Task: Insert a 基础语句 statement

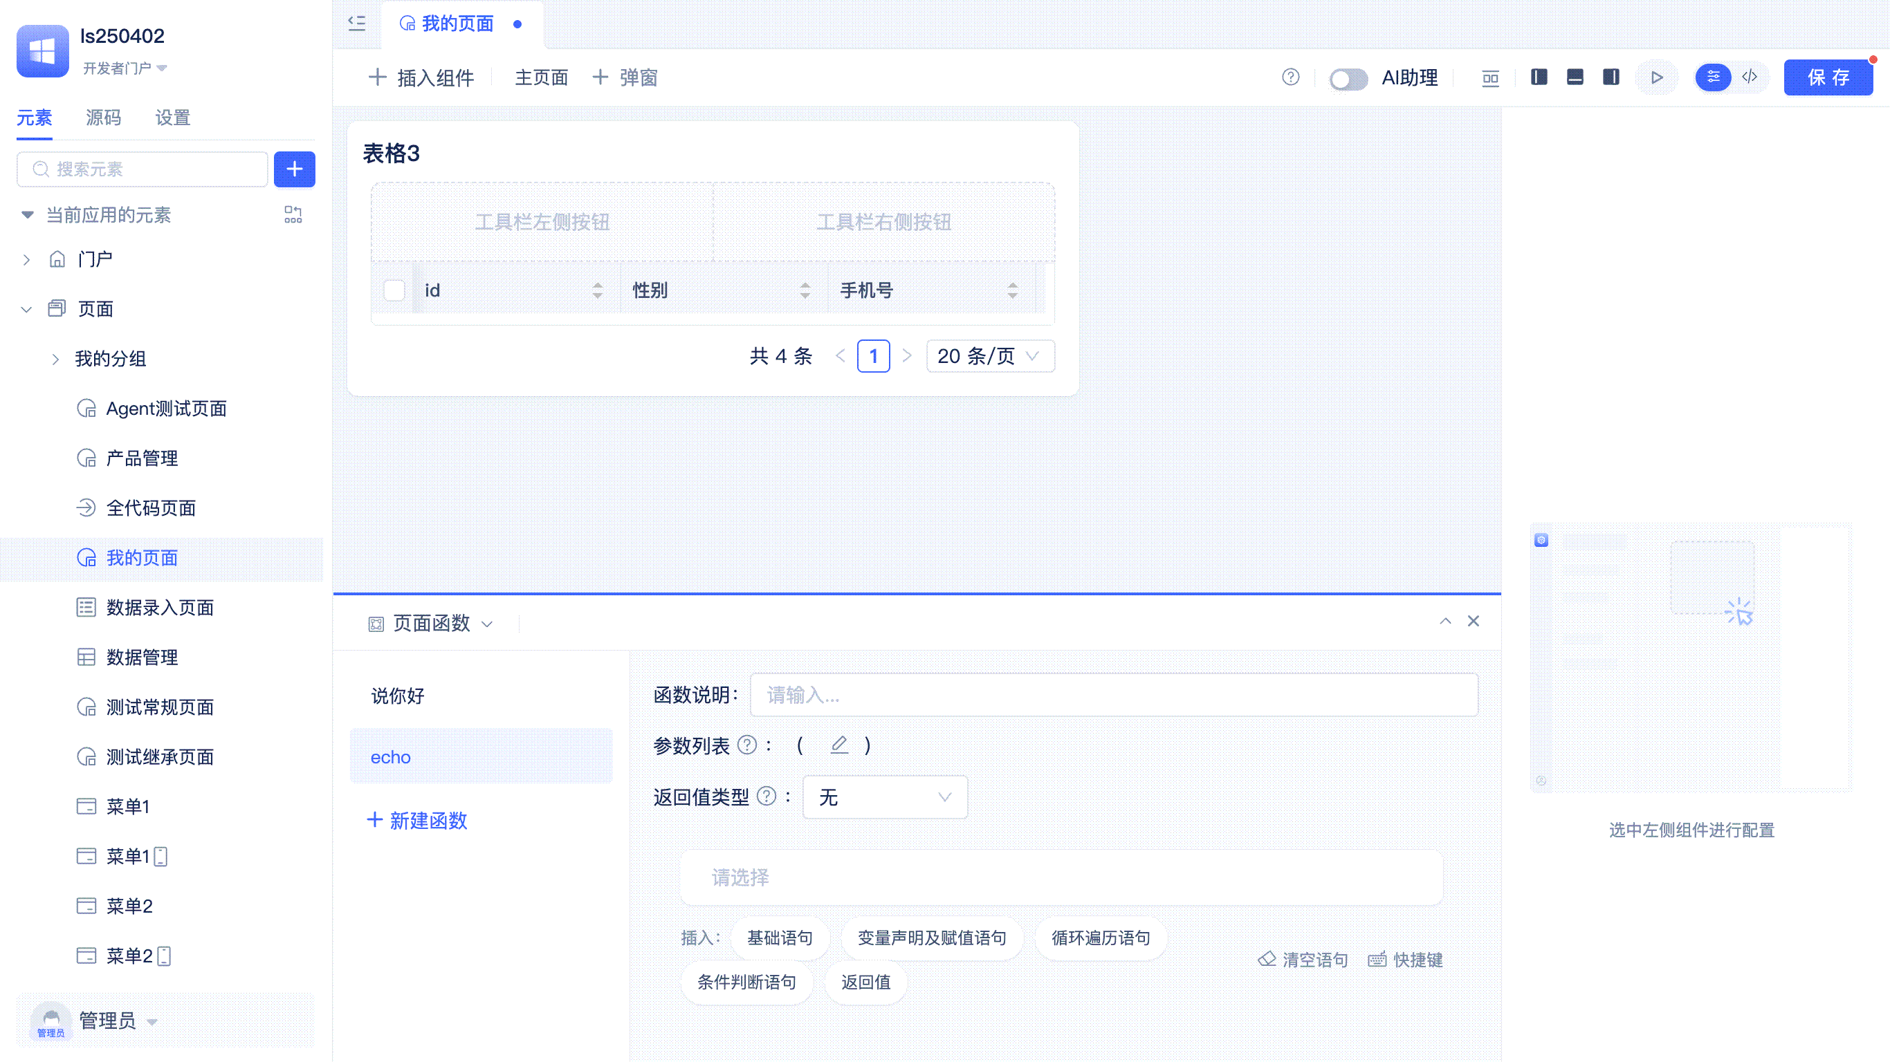Action: pos(780,938)
